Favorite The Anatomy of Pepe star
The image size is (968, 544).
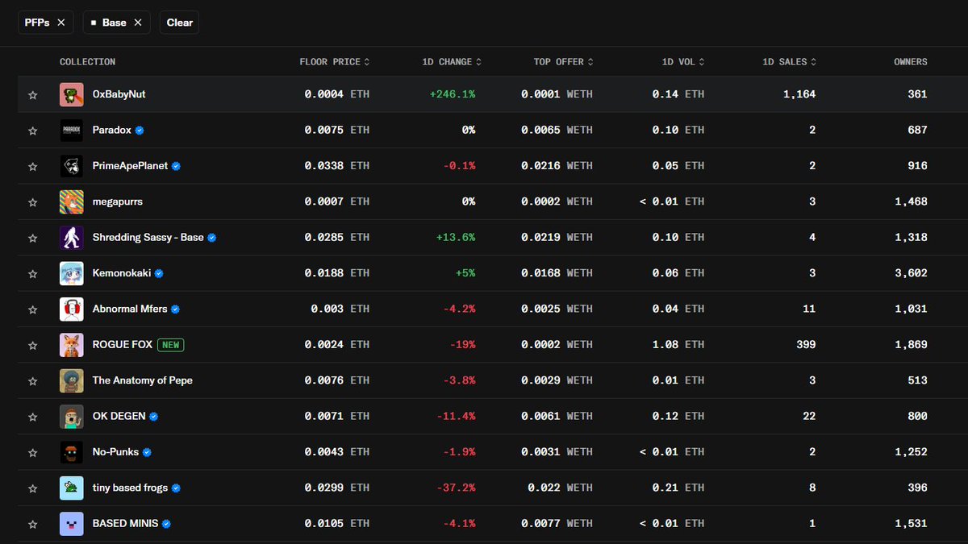tap(33, 381)
